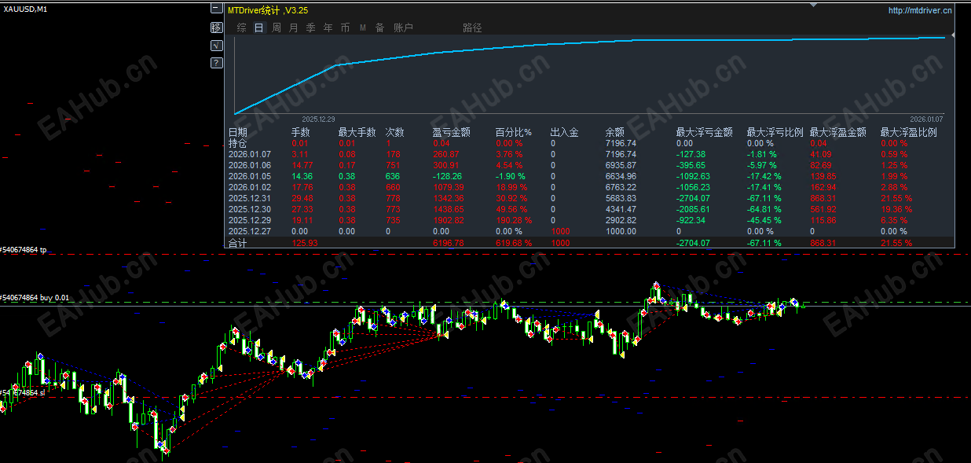Open the M magic-number tab
The width and height of the screenshot is (971, 463).
(363, 28)
